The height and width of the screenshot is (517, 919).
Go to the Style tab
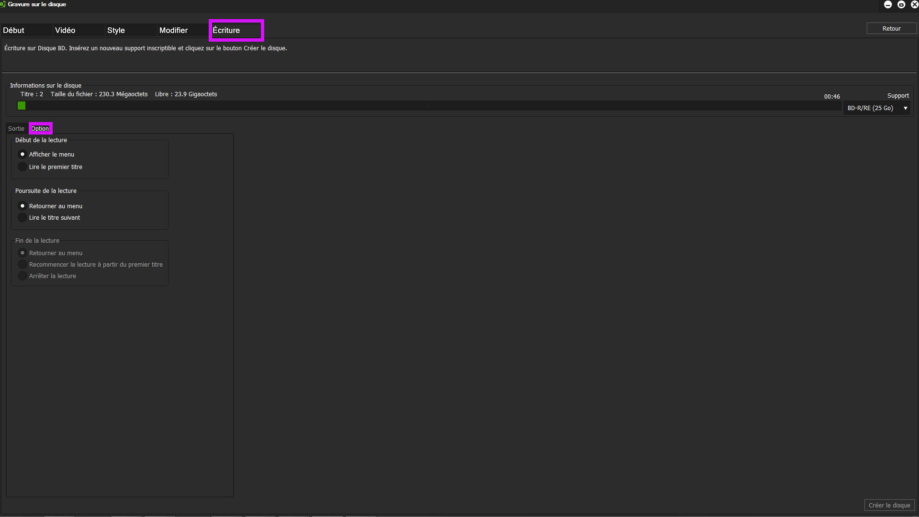116,30
